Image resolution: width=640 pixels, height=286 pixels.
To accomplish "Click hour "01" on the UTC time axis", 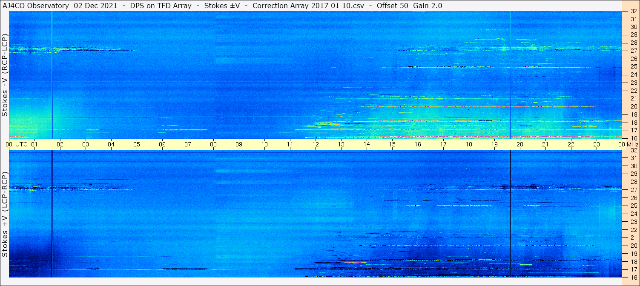I will [x=34, y=144].
